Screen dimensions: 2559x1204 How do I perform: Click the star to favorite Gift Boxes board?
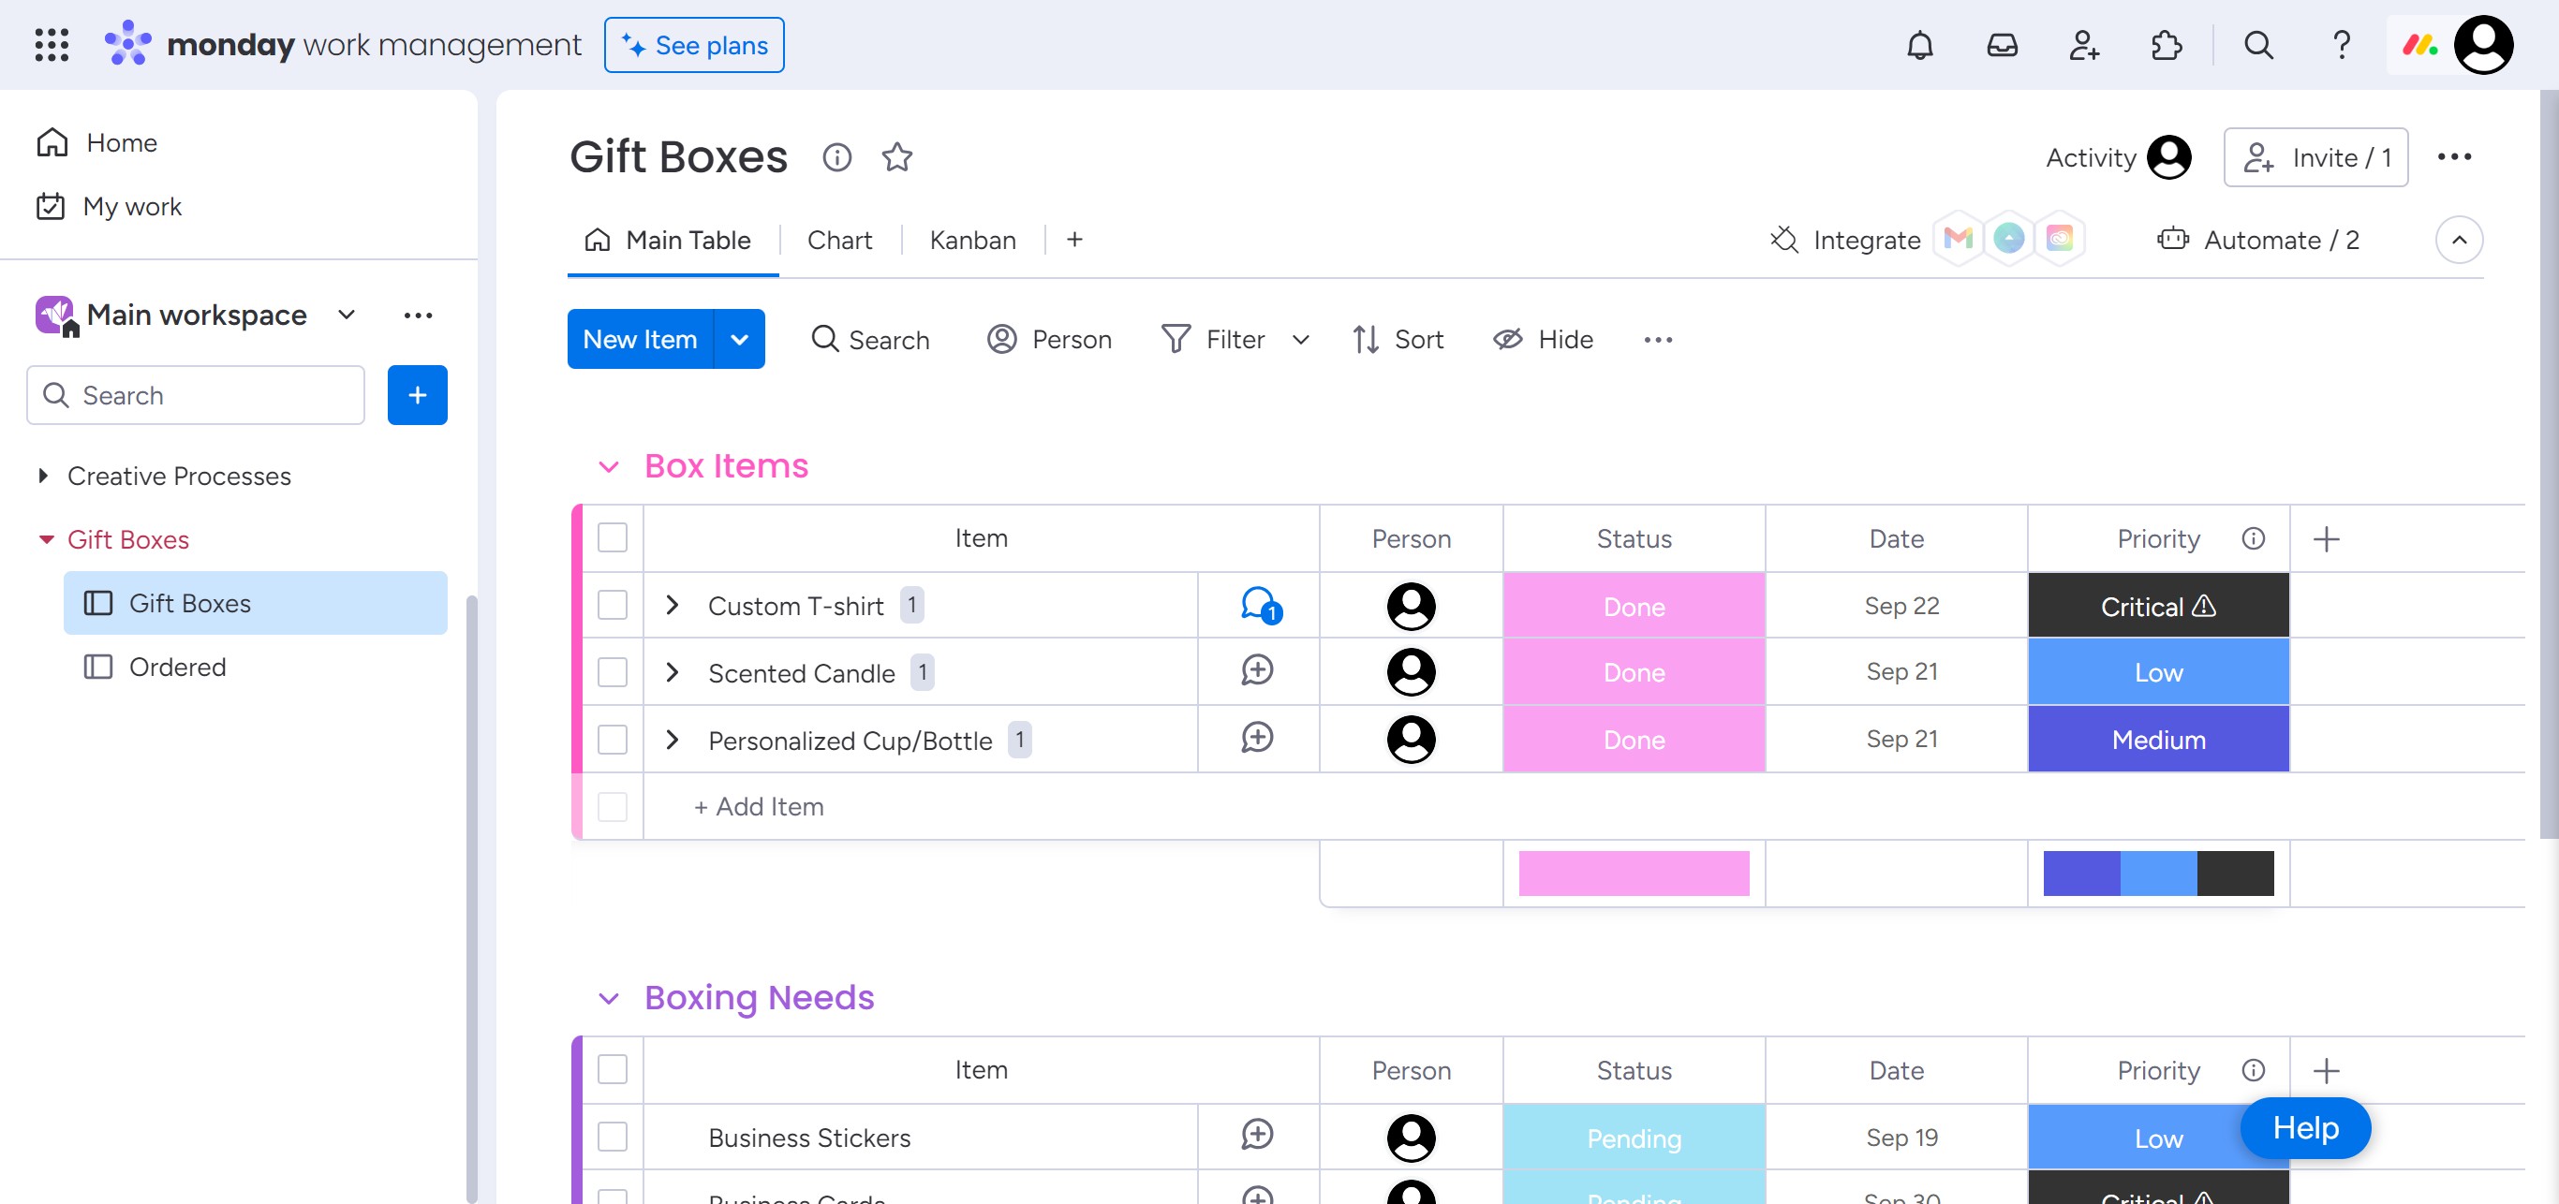pos(896,157)
